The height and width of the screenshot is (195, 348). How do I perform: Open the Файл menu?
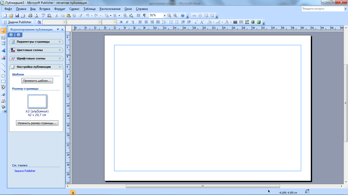coord(8,9)
